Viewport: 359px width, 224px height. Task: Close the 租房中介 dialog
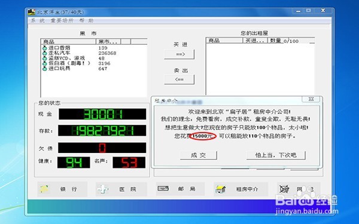coord(311,99)
